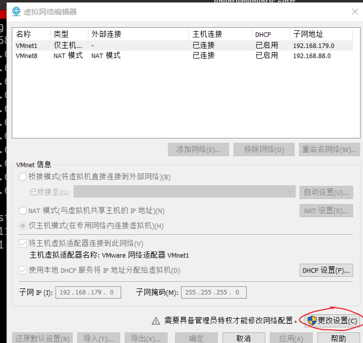Click 移除网络(O) button
363x343 pixels.
[x=264, y=150]
